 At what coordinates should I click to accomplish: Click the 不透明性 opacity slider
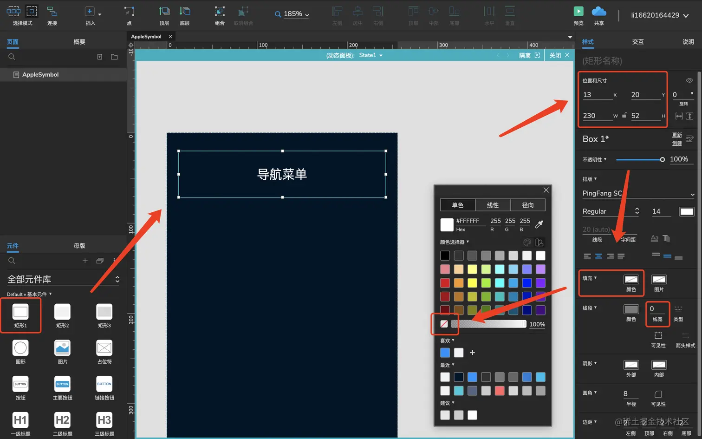[x=640, y=159]
